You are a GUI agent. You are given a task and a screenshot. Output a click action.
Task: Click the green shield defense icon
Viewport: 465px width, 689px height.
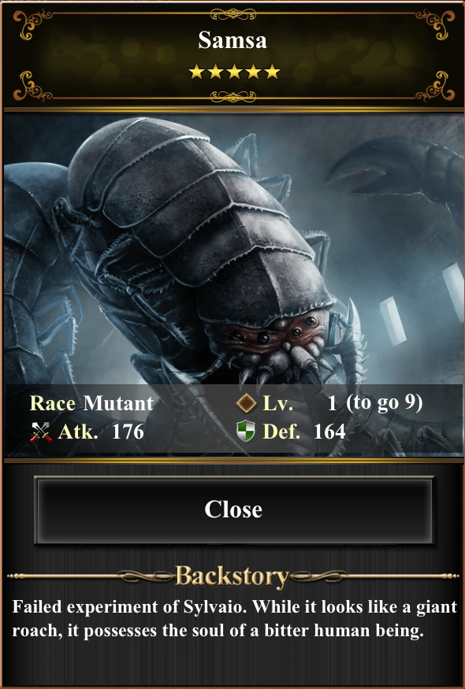tap(245, 431)
